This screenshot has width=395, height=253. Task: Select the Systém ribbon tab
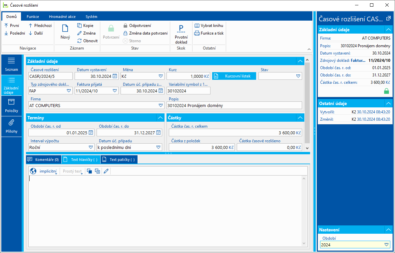[91, 17]
